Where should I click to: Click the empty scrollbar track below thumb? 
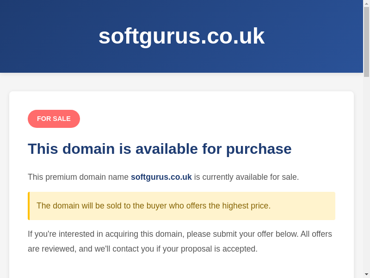(366, 176)
